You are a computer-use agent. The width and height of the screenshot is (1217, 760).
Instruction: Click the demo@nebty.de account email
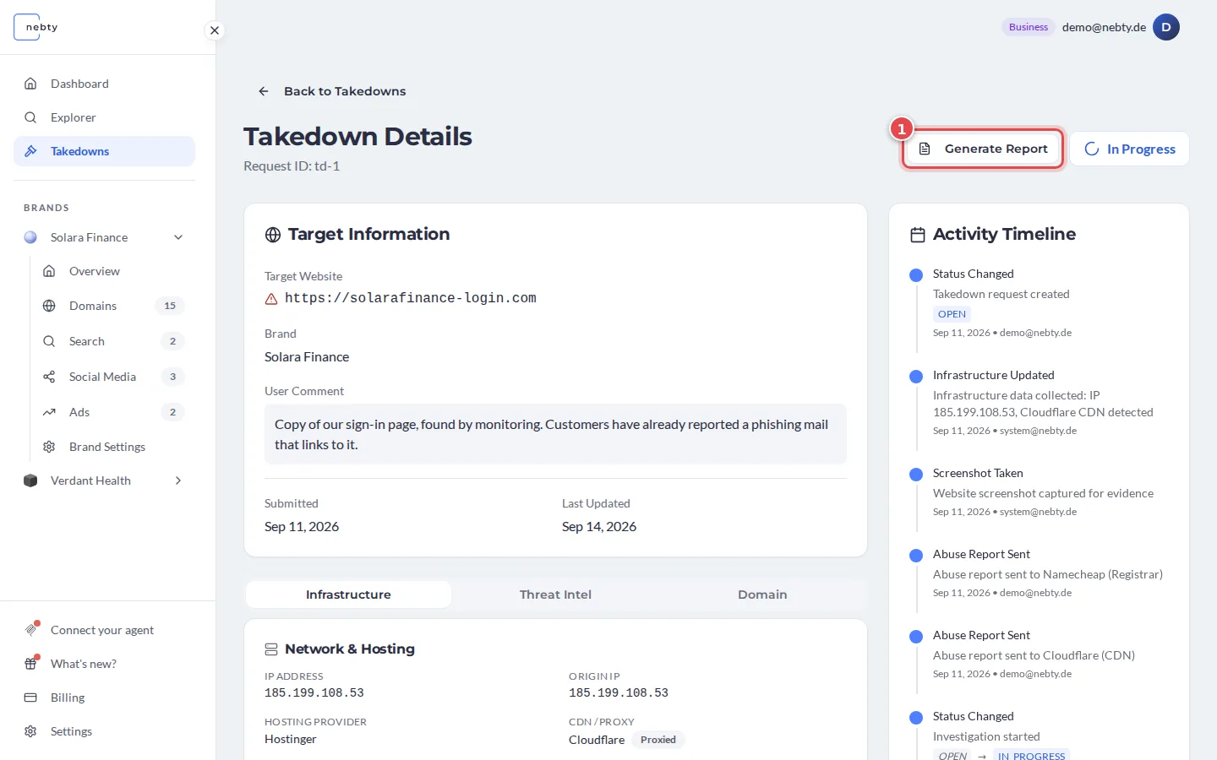pyautogui.click(x=1104, y=27)
